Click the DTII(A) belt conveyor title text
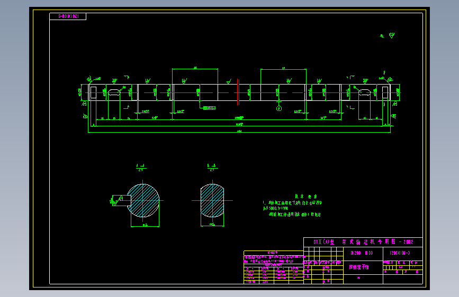The height and width of the screenshot is (297, 459). coord(363,242)
